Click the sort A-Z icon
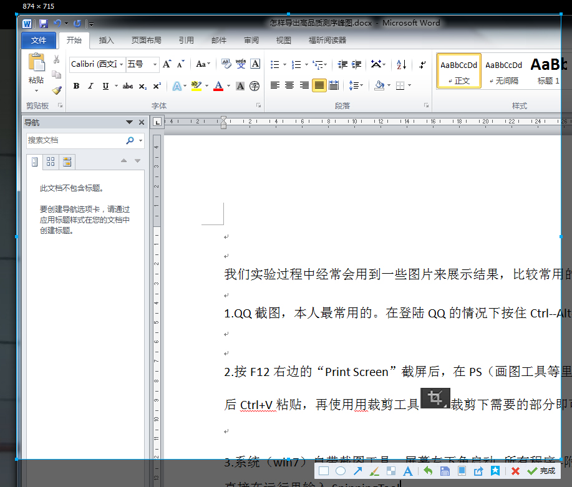572x487 pixels. click(402, 64)
